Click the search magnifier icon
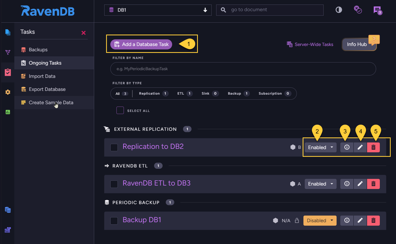Image resolution: width=396 pixels, height=244 pixels. [x=224, y=10]
